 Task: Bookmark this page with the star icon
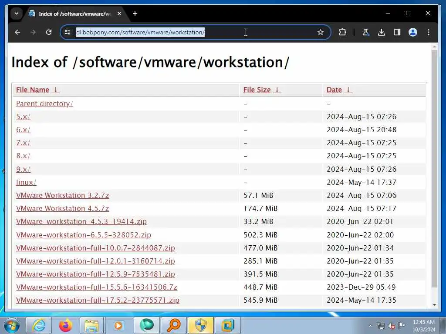coord(321,32)
